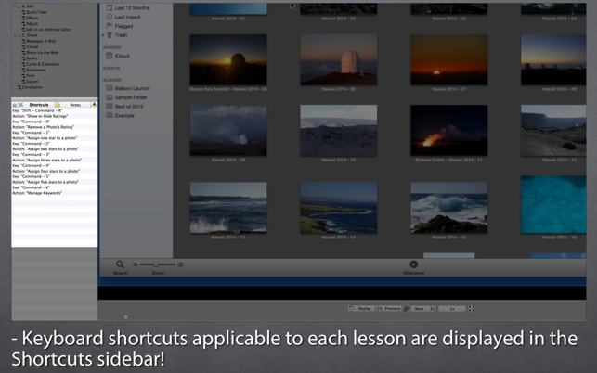
Task: Open Last 12 Months in the sidebar
Action: tap(127, 8)
